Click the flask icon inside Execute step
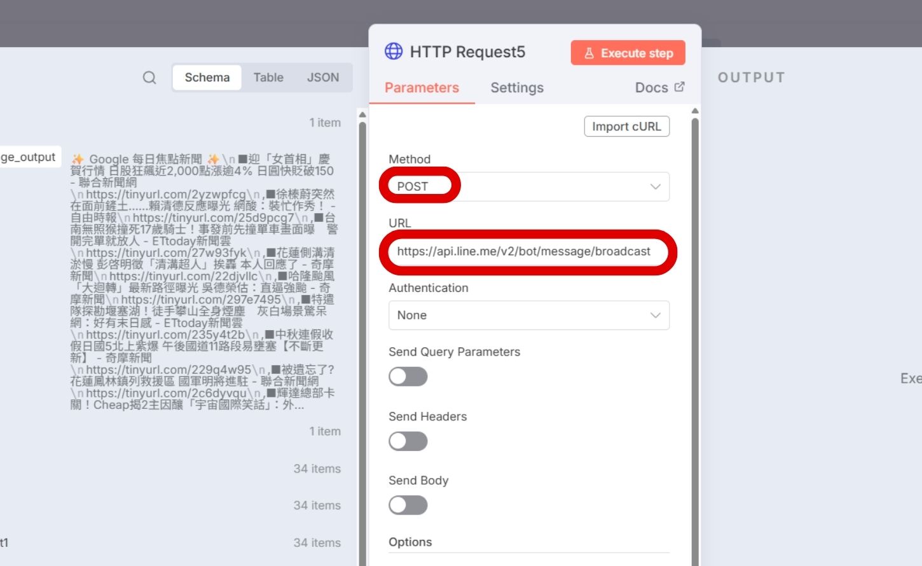Viewport: 922px width, 566px height. [x=590, y=53]
